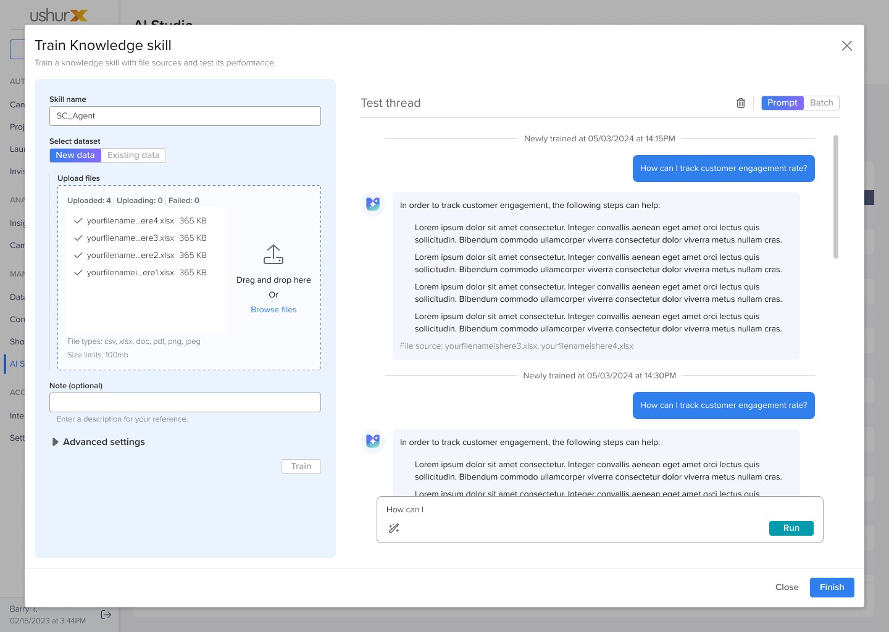The height and width of the screenshot is (632, 889).
Task: Select the Prompt mode toggle
Action: click(782, 103)
